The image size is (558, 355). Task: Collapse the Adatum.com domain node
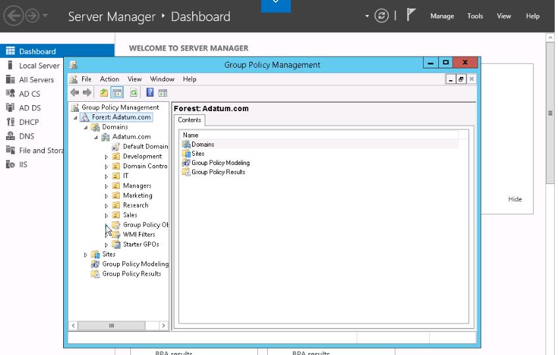(96, 137)
